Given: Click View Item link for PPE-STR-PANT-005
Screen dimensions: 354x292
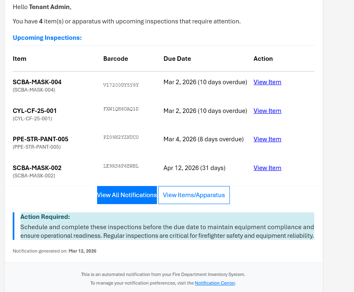Looking at the screenshot, I should (267, 139).
